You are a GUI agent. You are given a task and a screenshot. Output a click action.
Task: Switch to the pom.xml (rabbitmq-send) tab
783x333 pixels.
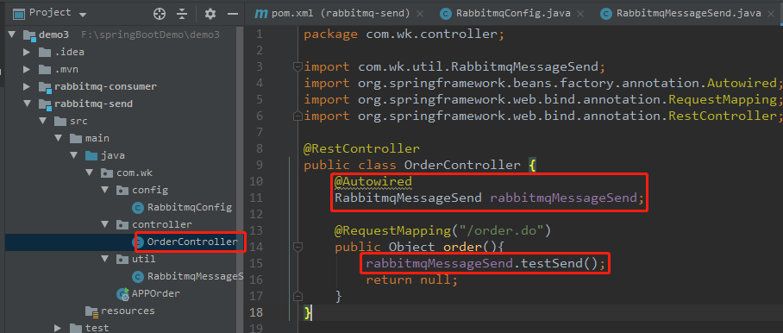[341, 14]
